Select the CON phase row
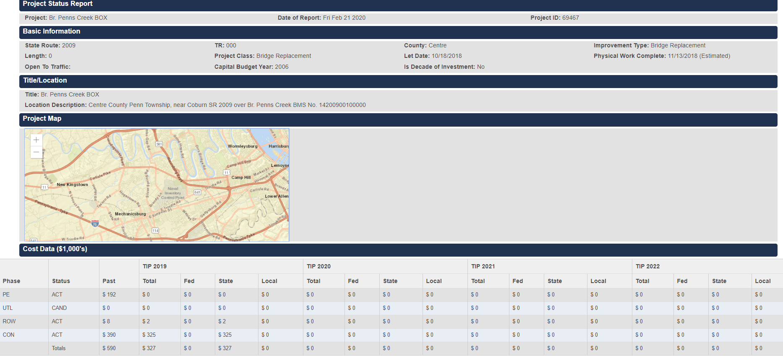This screenshot has width=783, height=356. tap(8, 335)
